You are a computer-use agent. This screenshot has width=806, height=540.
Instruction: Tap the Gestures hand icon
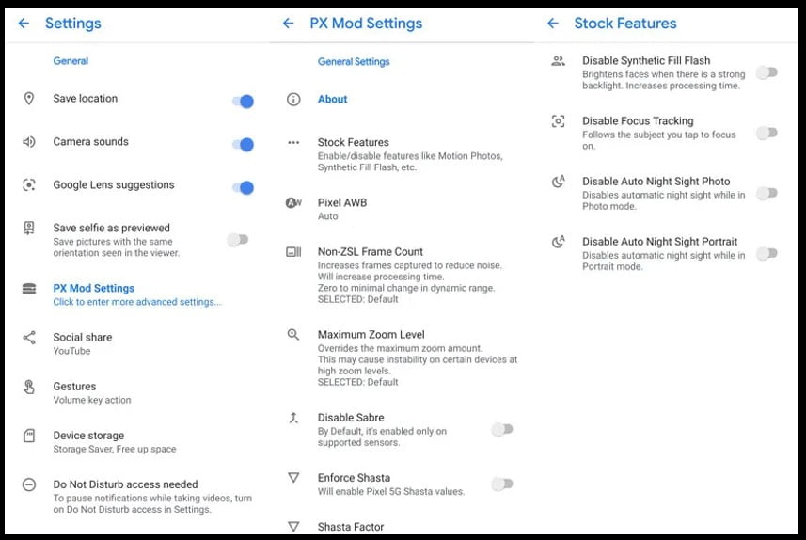coord(29,387)
